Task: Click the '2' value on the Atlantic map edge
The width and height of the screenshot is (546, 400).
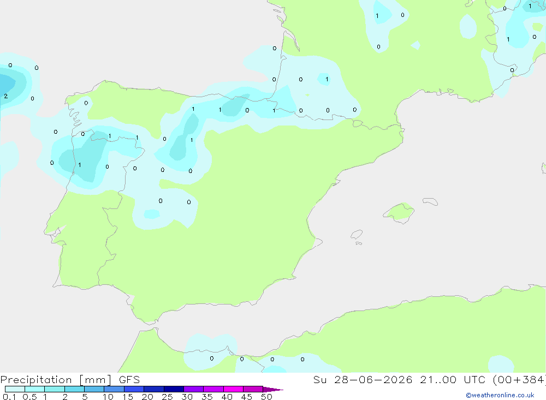Action: (5, 96)
